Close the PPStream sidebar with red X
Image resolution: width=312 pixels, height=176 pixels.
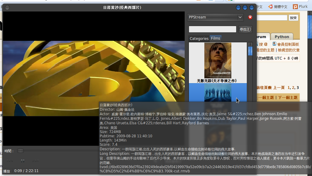pyautogui.click(x=250, y=17)
